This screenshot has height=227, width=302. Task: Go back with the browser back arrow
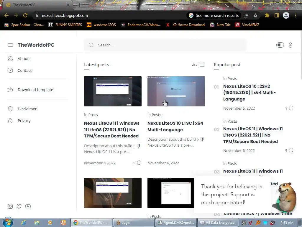[6, 15]
